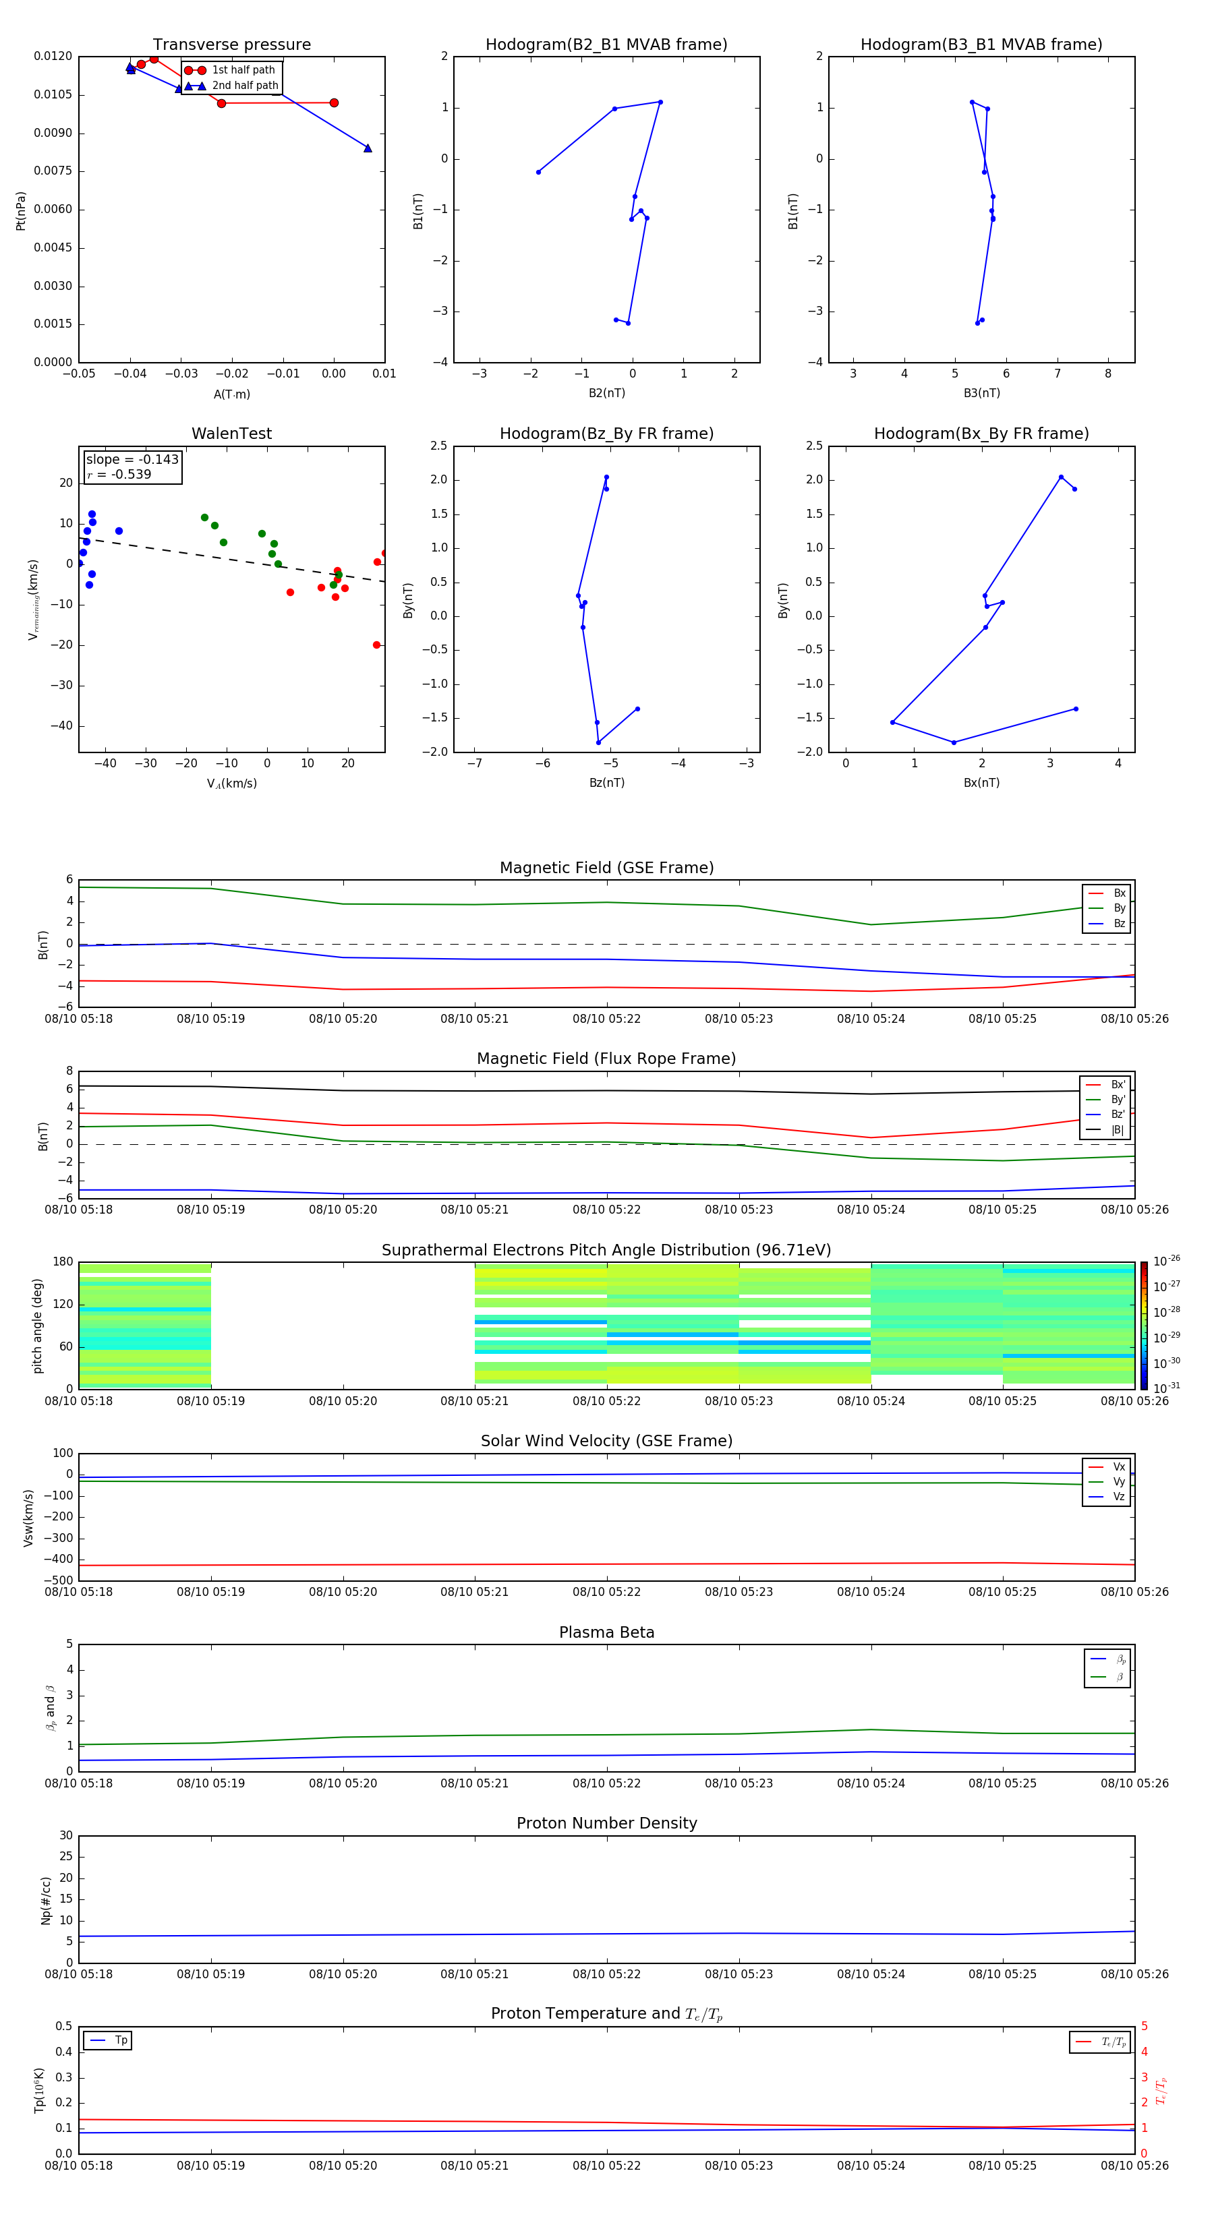Viewport: 1214px width, 2225px height.
Task: Click the red Te/Tp right-axis label
Action: point(1161,2090)
